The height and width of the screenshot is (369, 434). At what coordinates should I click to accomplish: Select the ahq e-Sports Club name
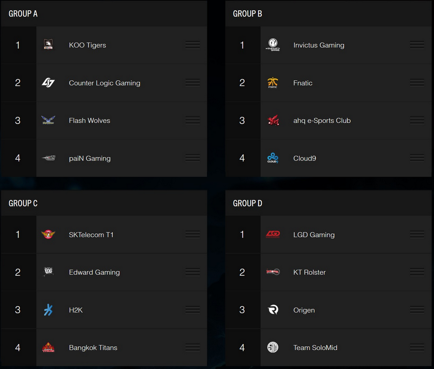click(x=322, y=121)
